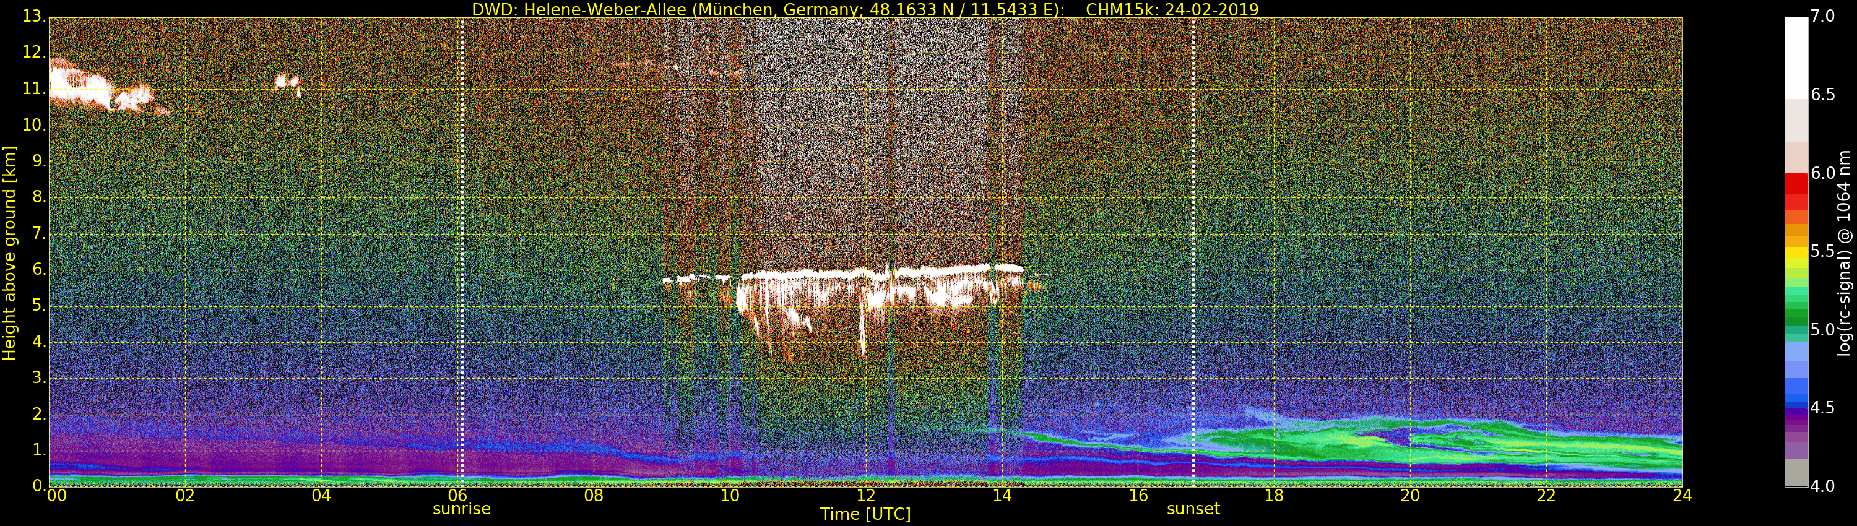The image size is (1857, 526).
Task: Select the 'sunrise' label below the time axis
Action: [461, 509]
